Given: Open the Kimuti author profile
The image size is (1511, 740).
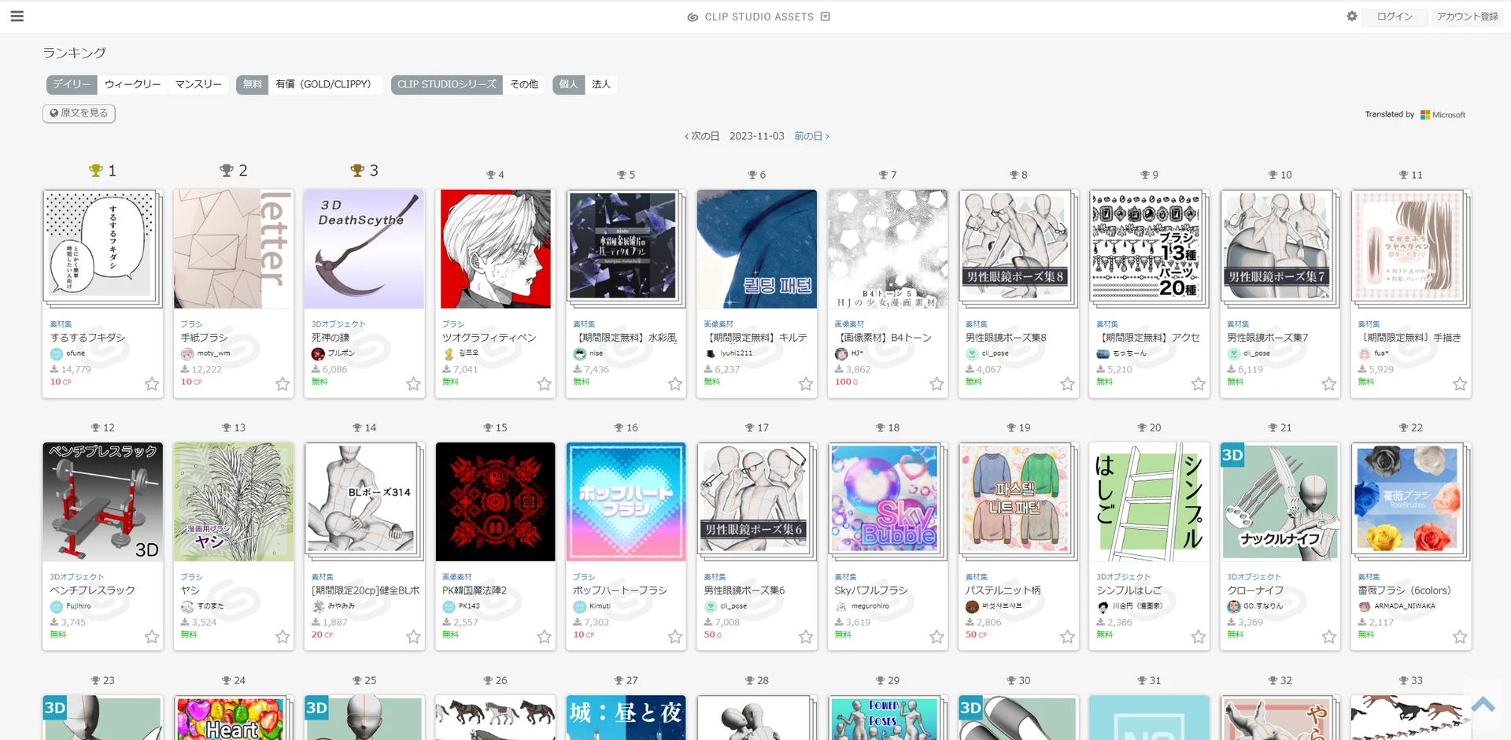Looking at the screenshot, I should coord(600,606).
